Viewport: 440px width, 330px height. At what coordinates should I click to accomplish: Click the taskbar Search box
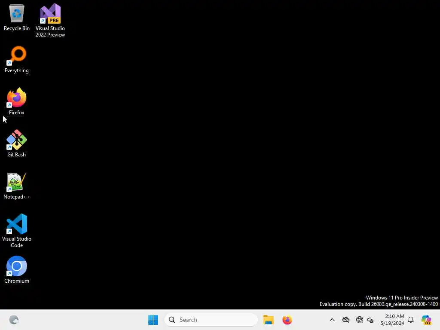211,320
